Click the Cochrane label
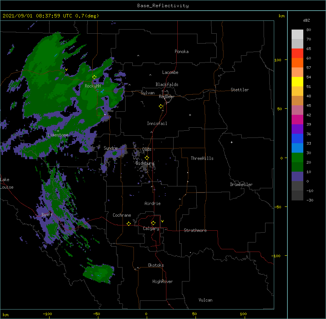Screen dimensions: 326x319 [x=122, y=215]
